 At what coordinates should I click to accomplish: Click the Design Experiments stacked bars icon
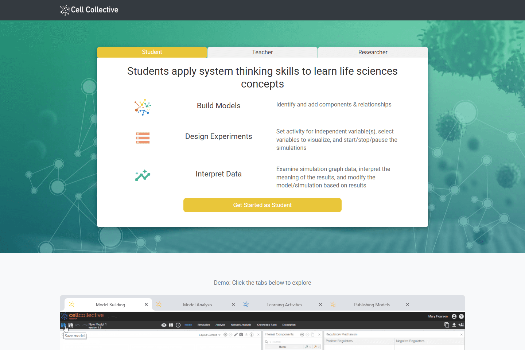pyautogui.click(x=143, y=138)
